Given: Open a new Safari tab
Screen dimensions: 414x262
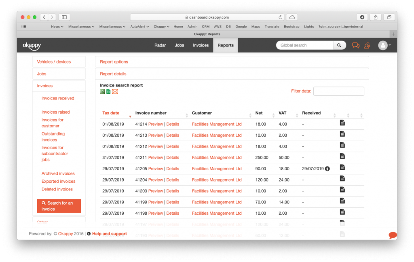Looking at the screenshot, I should tap(393, 34).
